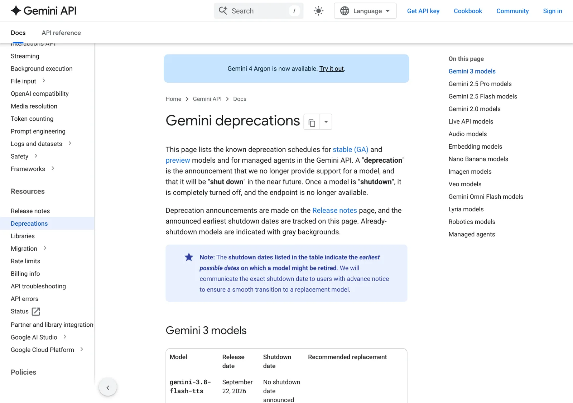Open the Language dropdown

click(x=365, y=11)
